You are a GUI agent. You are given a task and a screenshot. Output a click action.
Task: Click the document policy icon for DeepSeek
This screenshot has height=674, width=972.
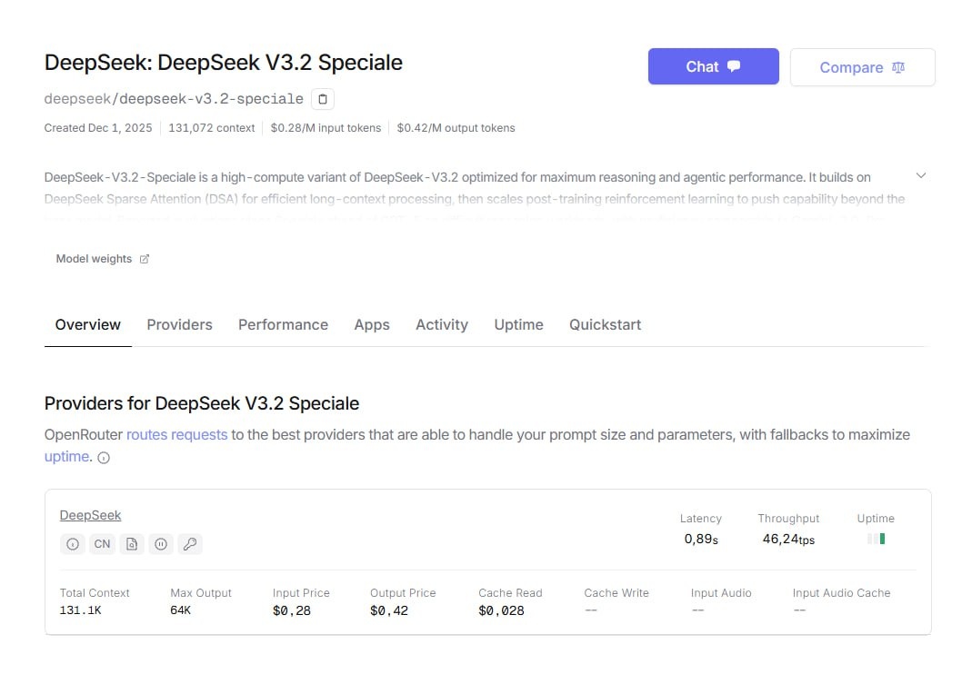click(x=132, y=544)
